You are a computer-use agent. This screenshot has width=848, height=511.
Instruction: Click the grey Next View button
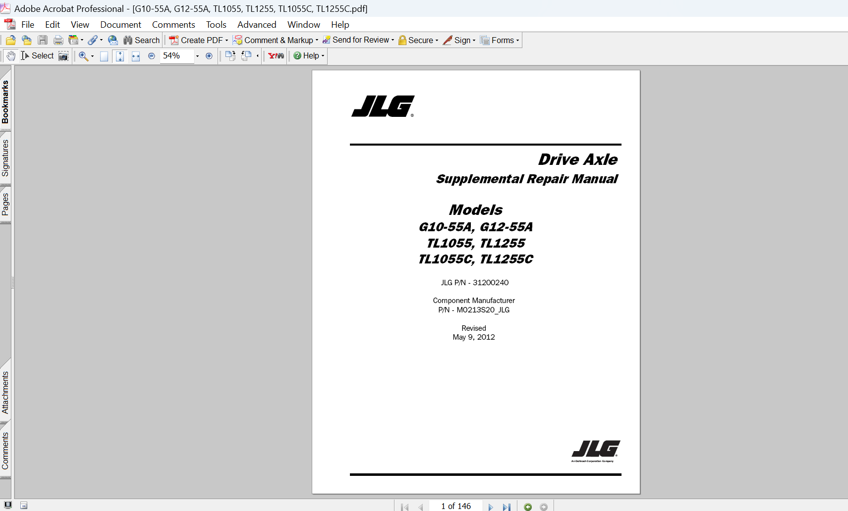pyautogui.click(x=544, y=507)
